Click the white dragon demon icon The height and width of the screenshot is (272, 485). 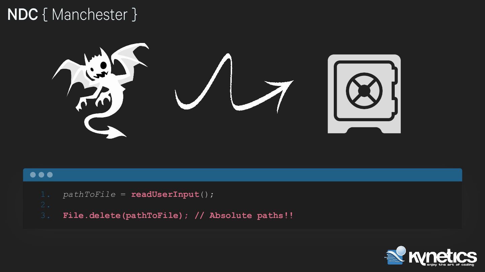(x=100, y=91)
